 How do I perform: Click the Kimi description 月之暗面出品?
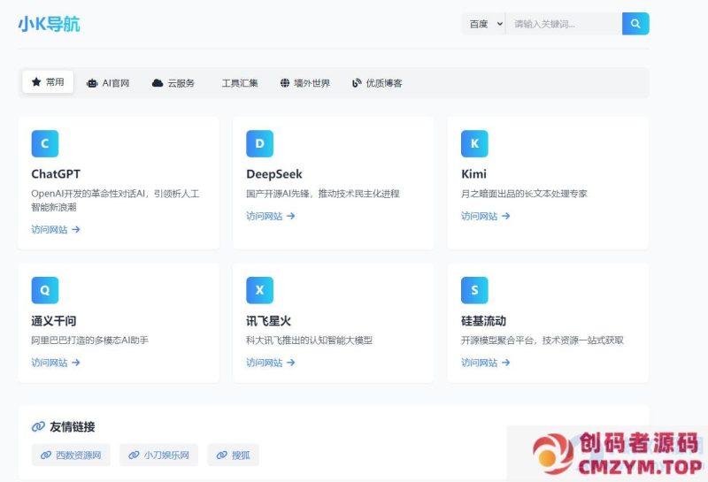pyautogui.click(x=524, y=194)
